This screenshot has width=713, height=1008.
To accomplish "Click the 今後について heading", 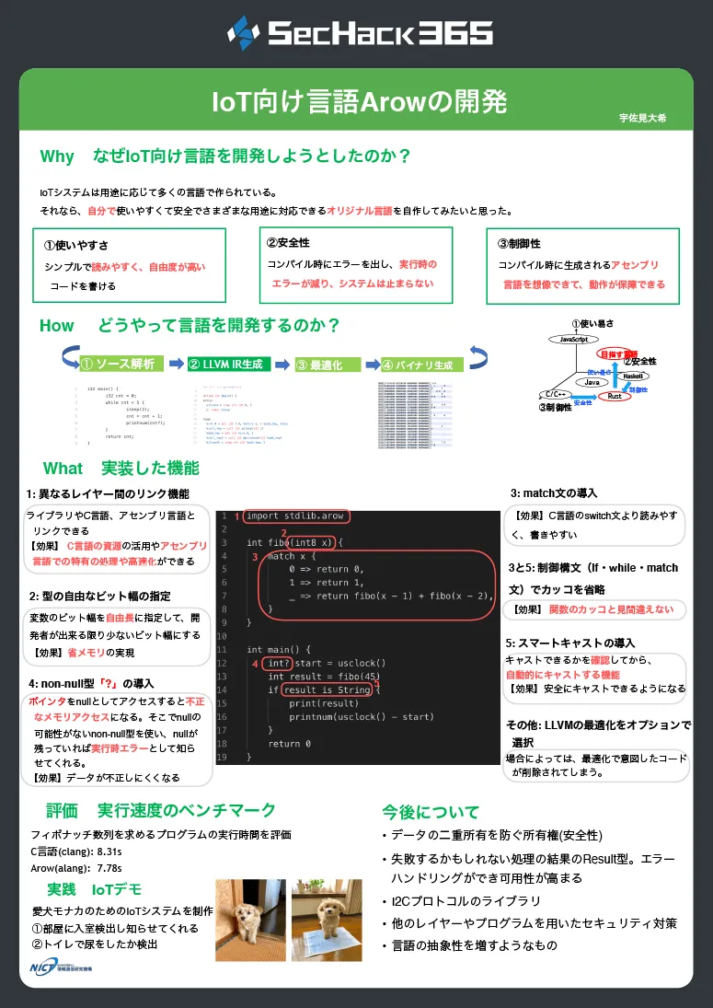I will click(x=431, y=812).
